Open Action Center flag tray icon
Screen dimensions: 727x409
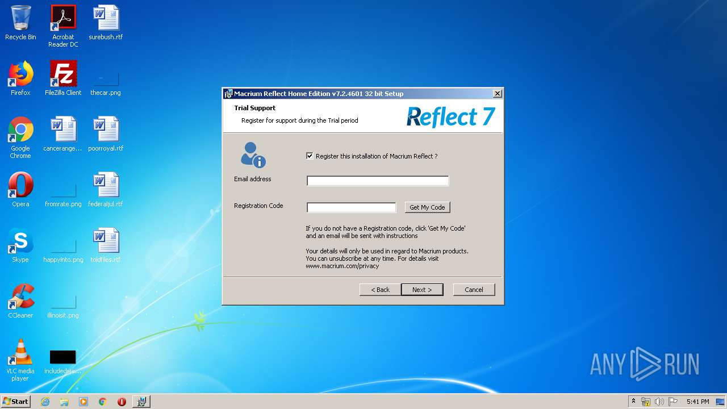click(x=673, y=402)
